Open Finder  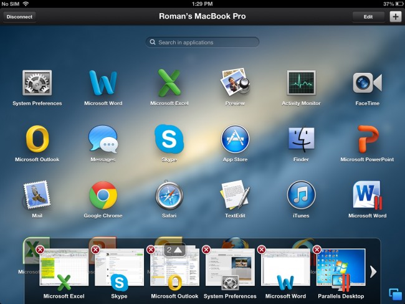(x=301, y=139)
